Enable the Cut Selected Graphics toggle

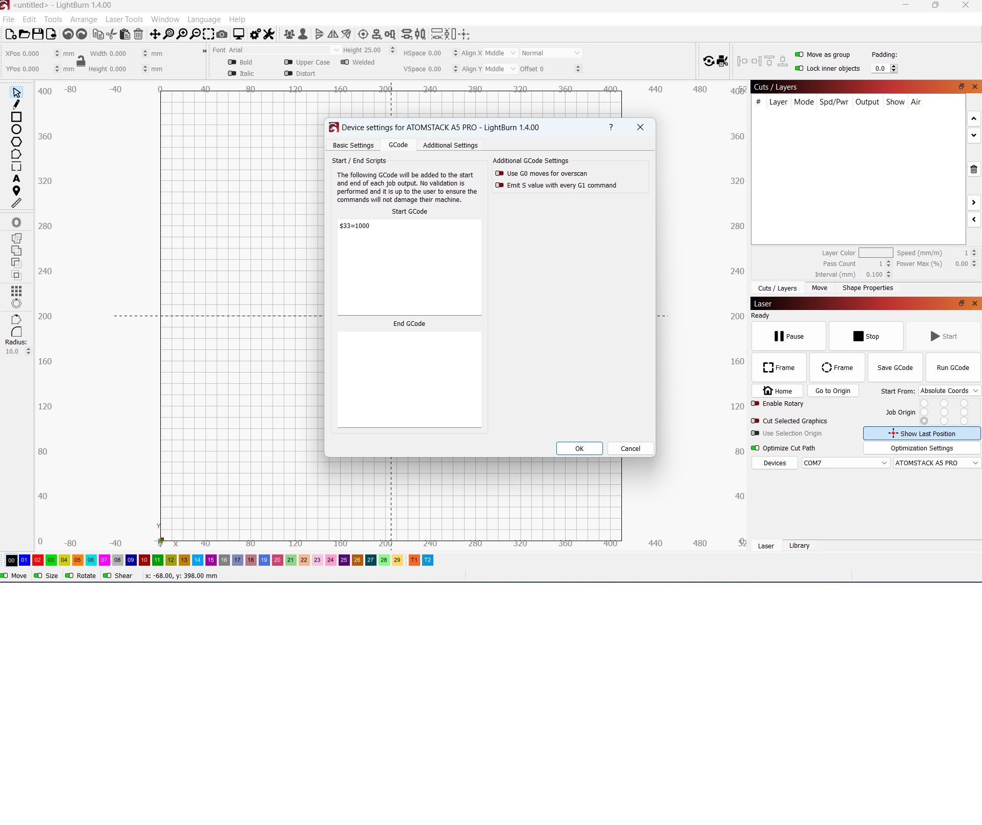click(756, 421)
